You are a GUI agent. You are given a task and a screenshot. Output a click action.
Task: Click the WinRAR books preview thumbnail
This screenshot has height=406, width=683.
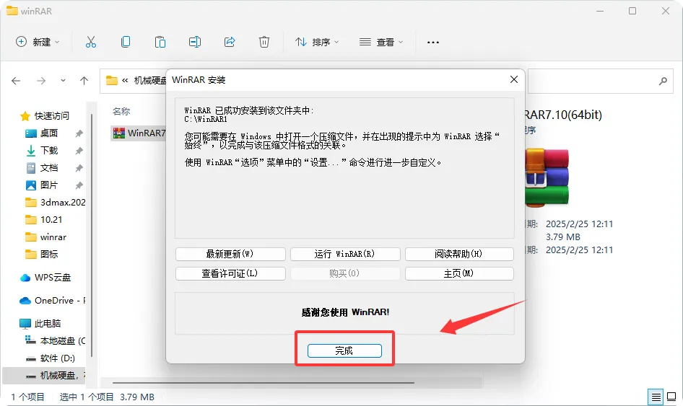[547, 177]
